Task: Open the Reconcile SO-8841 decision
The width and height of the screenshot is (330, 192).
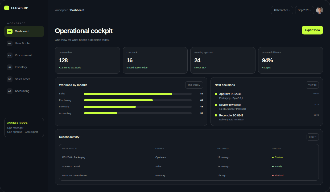Action: click(x=267, y=117)
